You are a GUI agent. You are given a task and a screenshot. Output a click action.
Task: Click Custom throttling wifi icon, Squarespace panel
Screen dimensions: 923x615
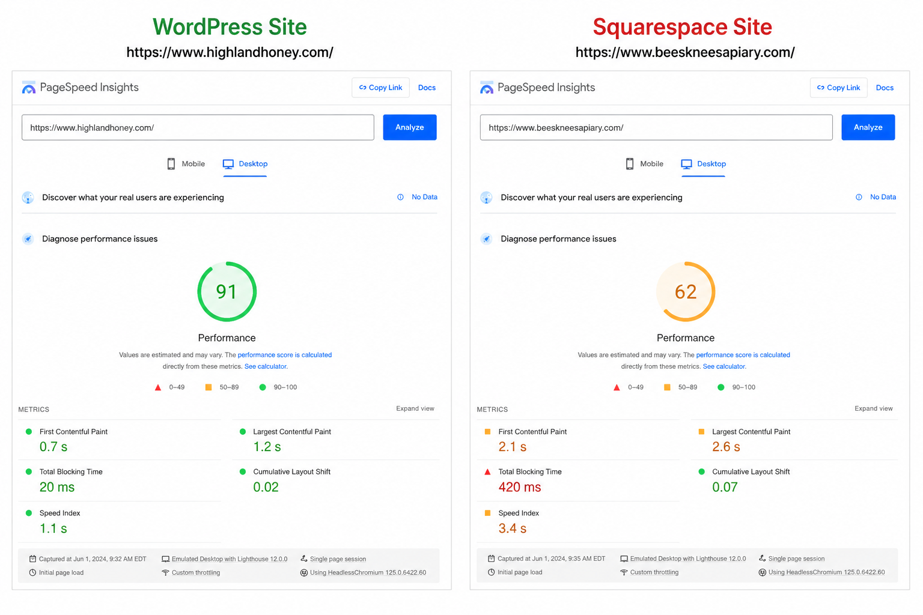(624, 572)
